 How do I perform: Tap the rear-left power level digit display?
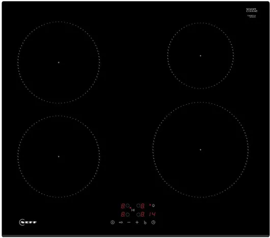[x=123, y=206]
